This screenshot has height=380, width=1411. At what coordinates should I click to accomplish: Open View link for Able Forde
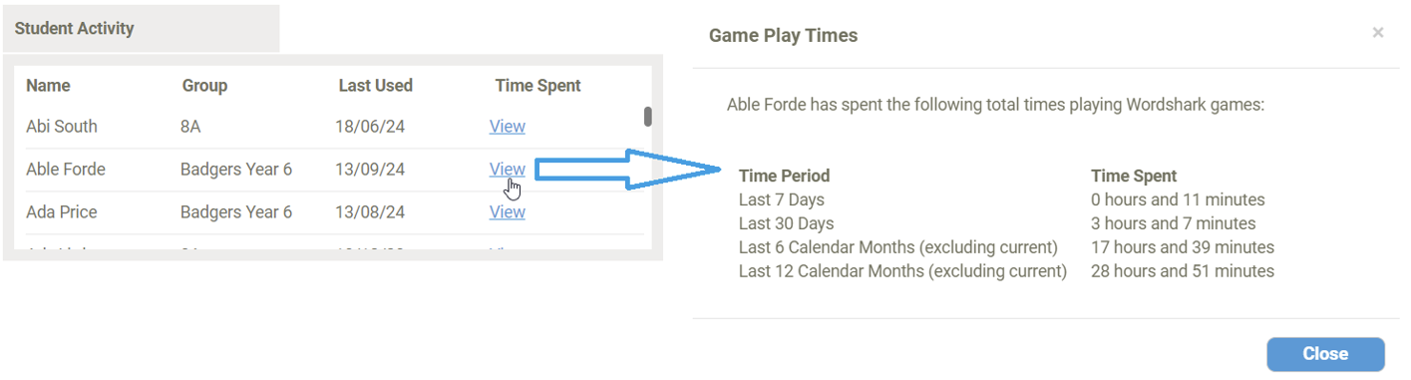[507, 170]
